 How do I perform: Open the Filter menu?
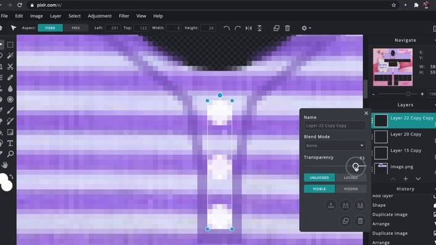(x=124, y=16)
